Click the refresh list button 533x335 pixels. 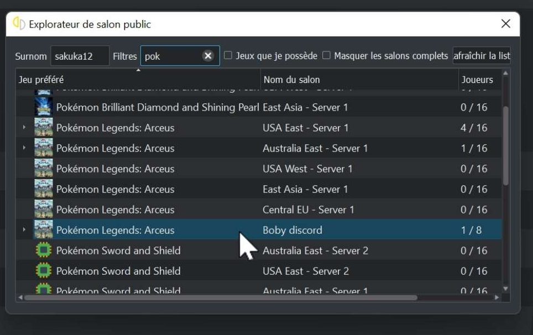click(x=481, y=56)
